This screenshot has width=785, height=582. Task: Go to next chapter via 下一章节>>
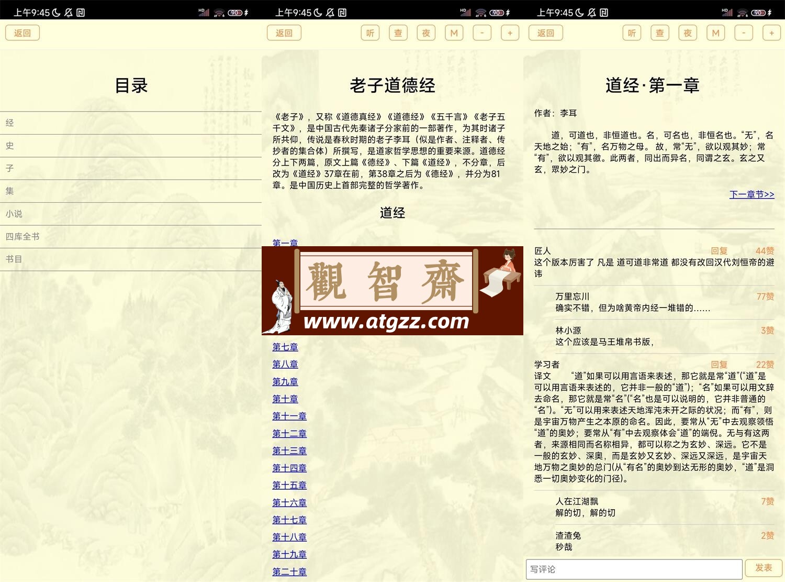pos(752,194)
